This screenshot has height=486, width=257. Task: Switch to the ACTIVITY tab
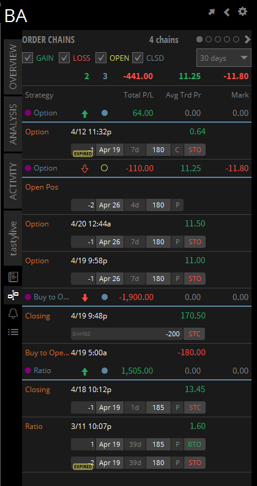pos(13,181)
